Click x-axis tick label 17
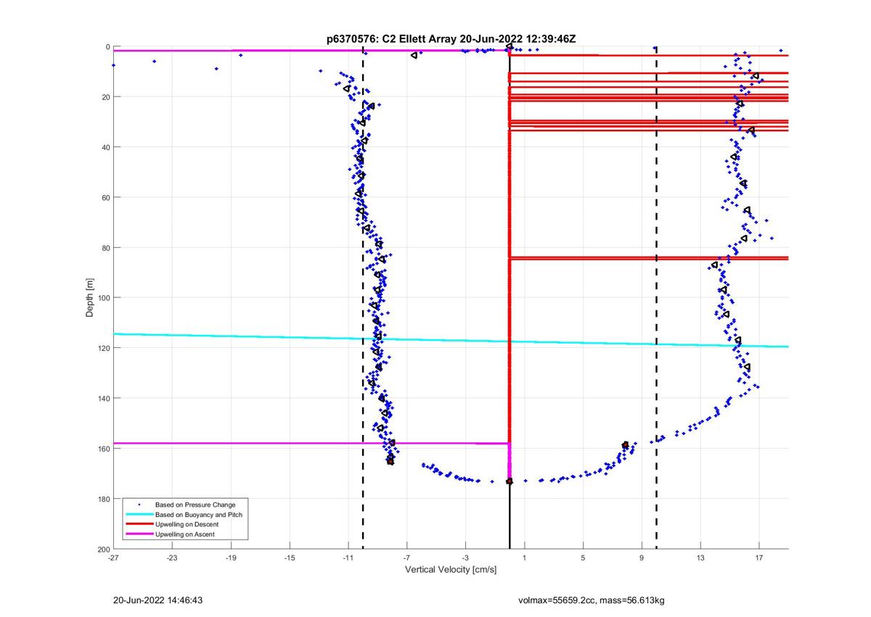Image resolution: width=871 pixels, height=617 pixels. pos(759,558)
